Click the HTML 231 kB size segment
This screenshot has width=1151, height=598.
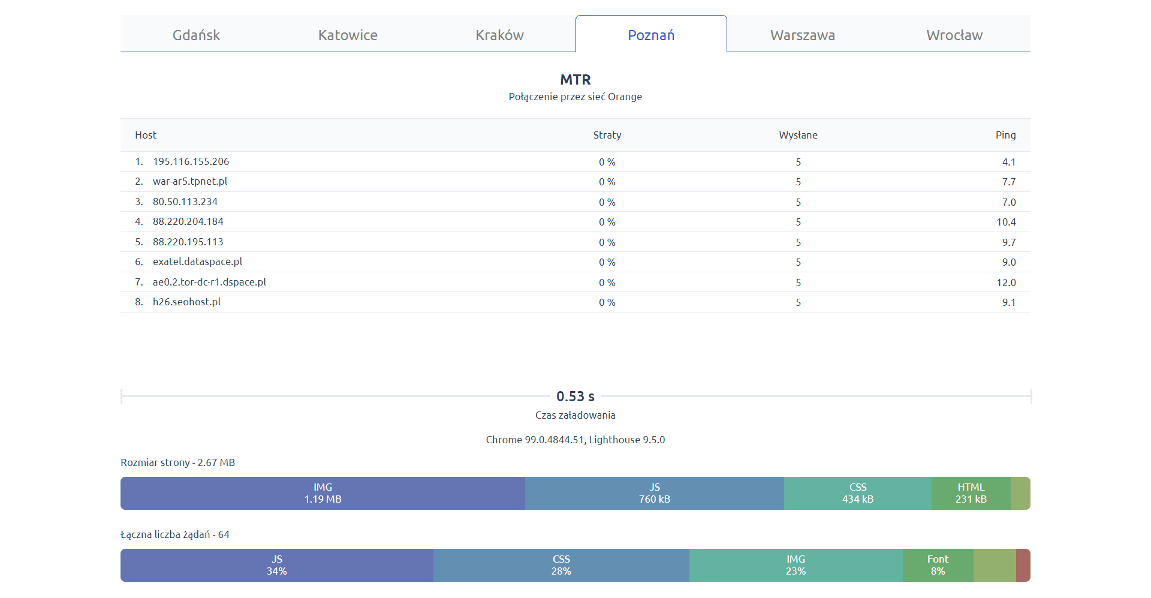click(971, 493)
